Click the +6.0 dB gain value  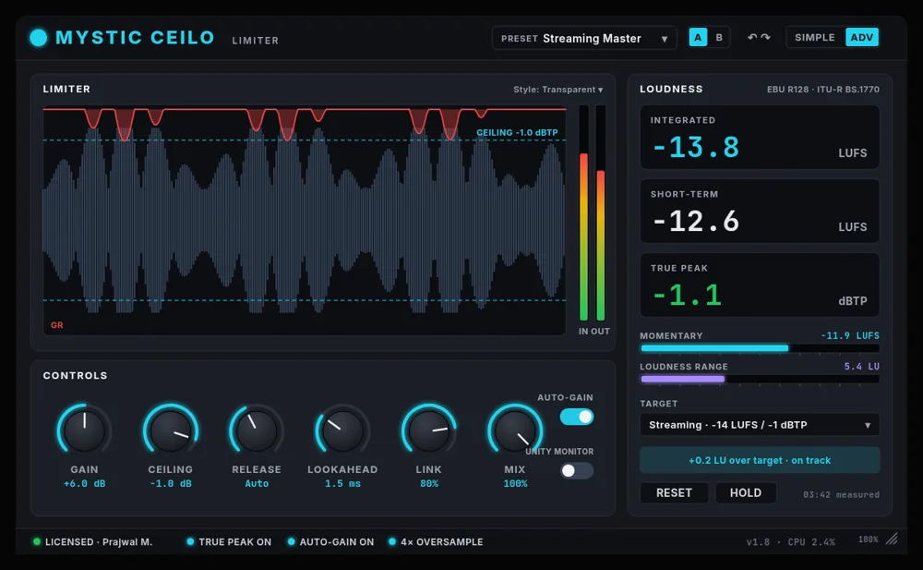pos(84,483)
